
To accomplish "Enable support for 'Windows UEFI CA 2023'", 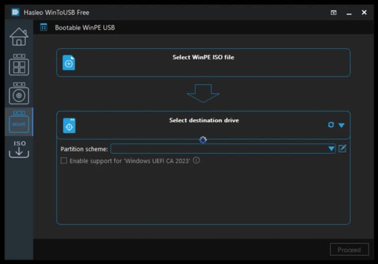I will (x=64, y=161).
